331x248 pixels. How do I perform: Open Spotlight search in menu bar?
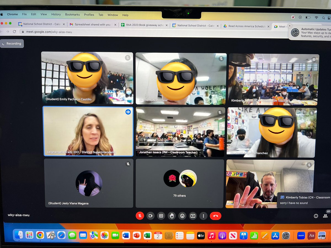[323, 17]
